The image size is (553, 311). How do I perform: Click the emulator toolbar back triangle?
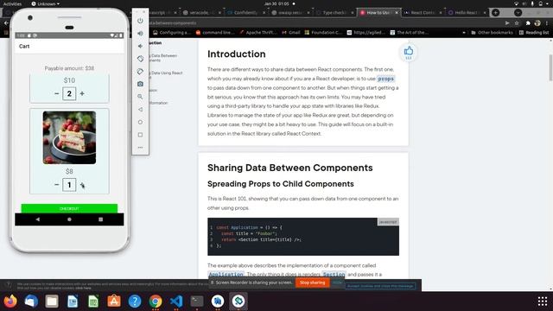point(140,110)
